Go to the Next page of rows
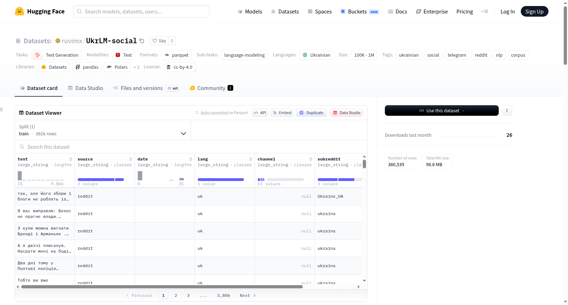The image size is (568, 305). (x=247, y=295)
